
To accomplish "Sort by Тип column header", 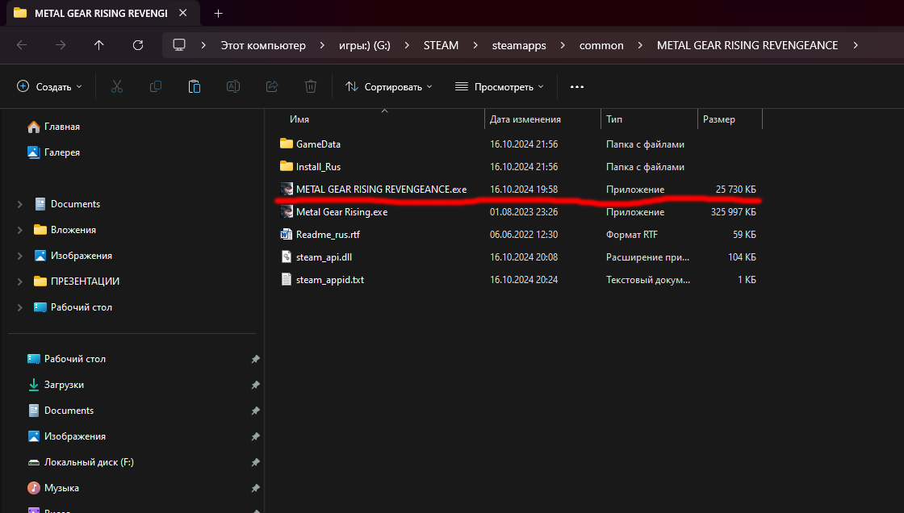I will [614, 119].
